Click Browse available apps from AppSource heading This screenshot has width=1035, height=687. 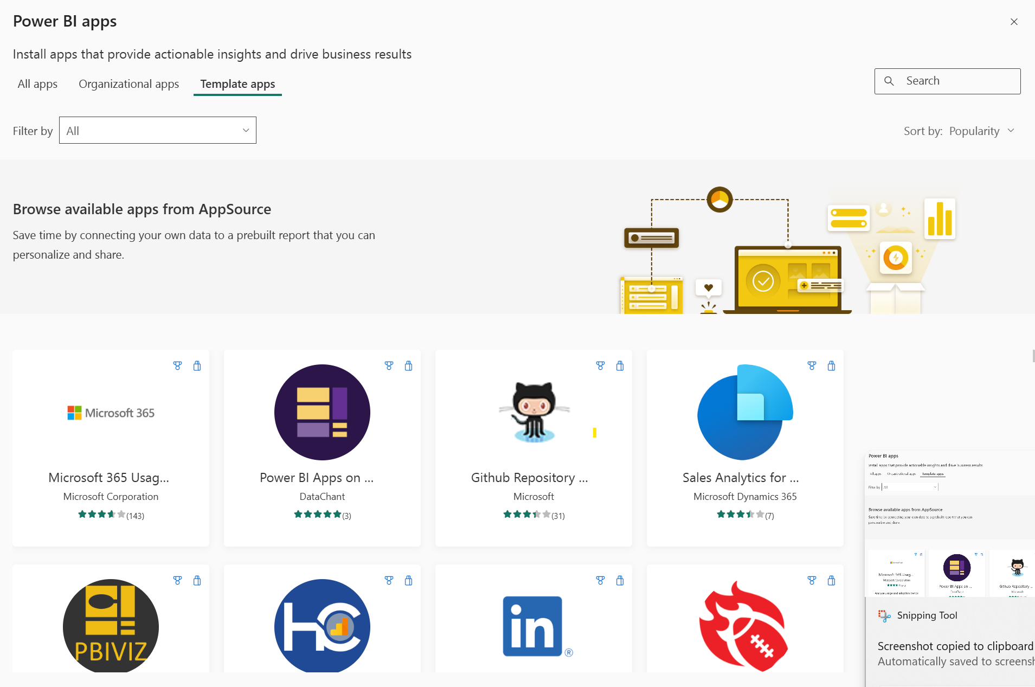point(142,209)
